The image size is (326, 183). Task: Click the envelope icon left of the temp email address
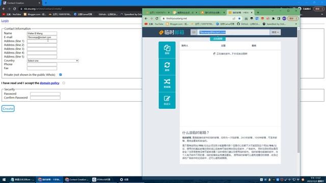click(x=194, y=32)
